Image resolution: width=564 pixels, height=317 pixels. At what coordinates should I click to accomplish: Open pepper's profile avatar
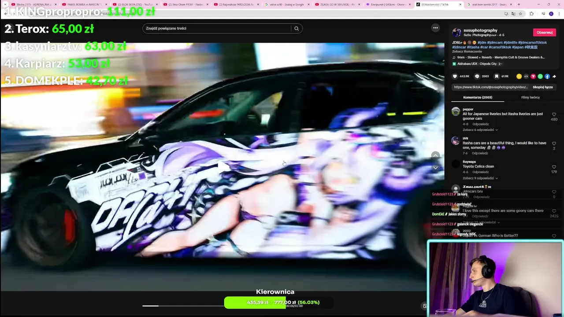pyautogui.click(x=456, y=111)
